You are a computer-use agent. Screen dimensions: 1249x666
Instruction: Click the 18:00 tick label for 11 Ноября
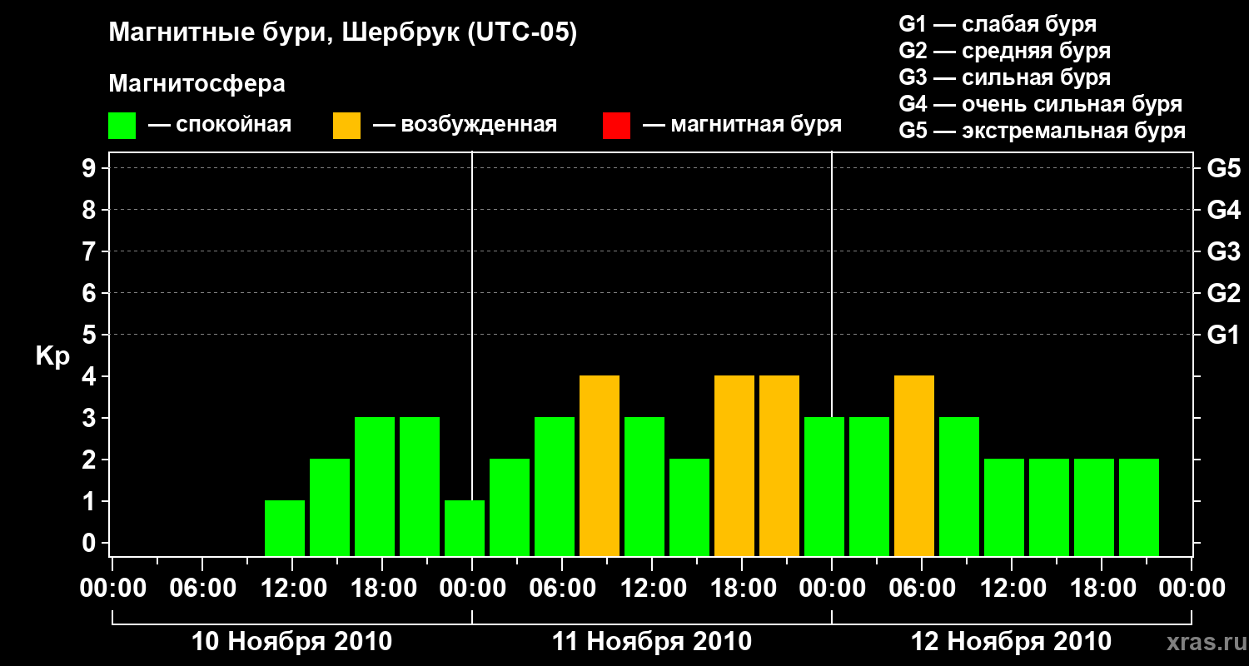pyautogui.click(x=742, y=588)
